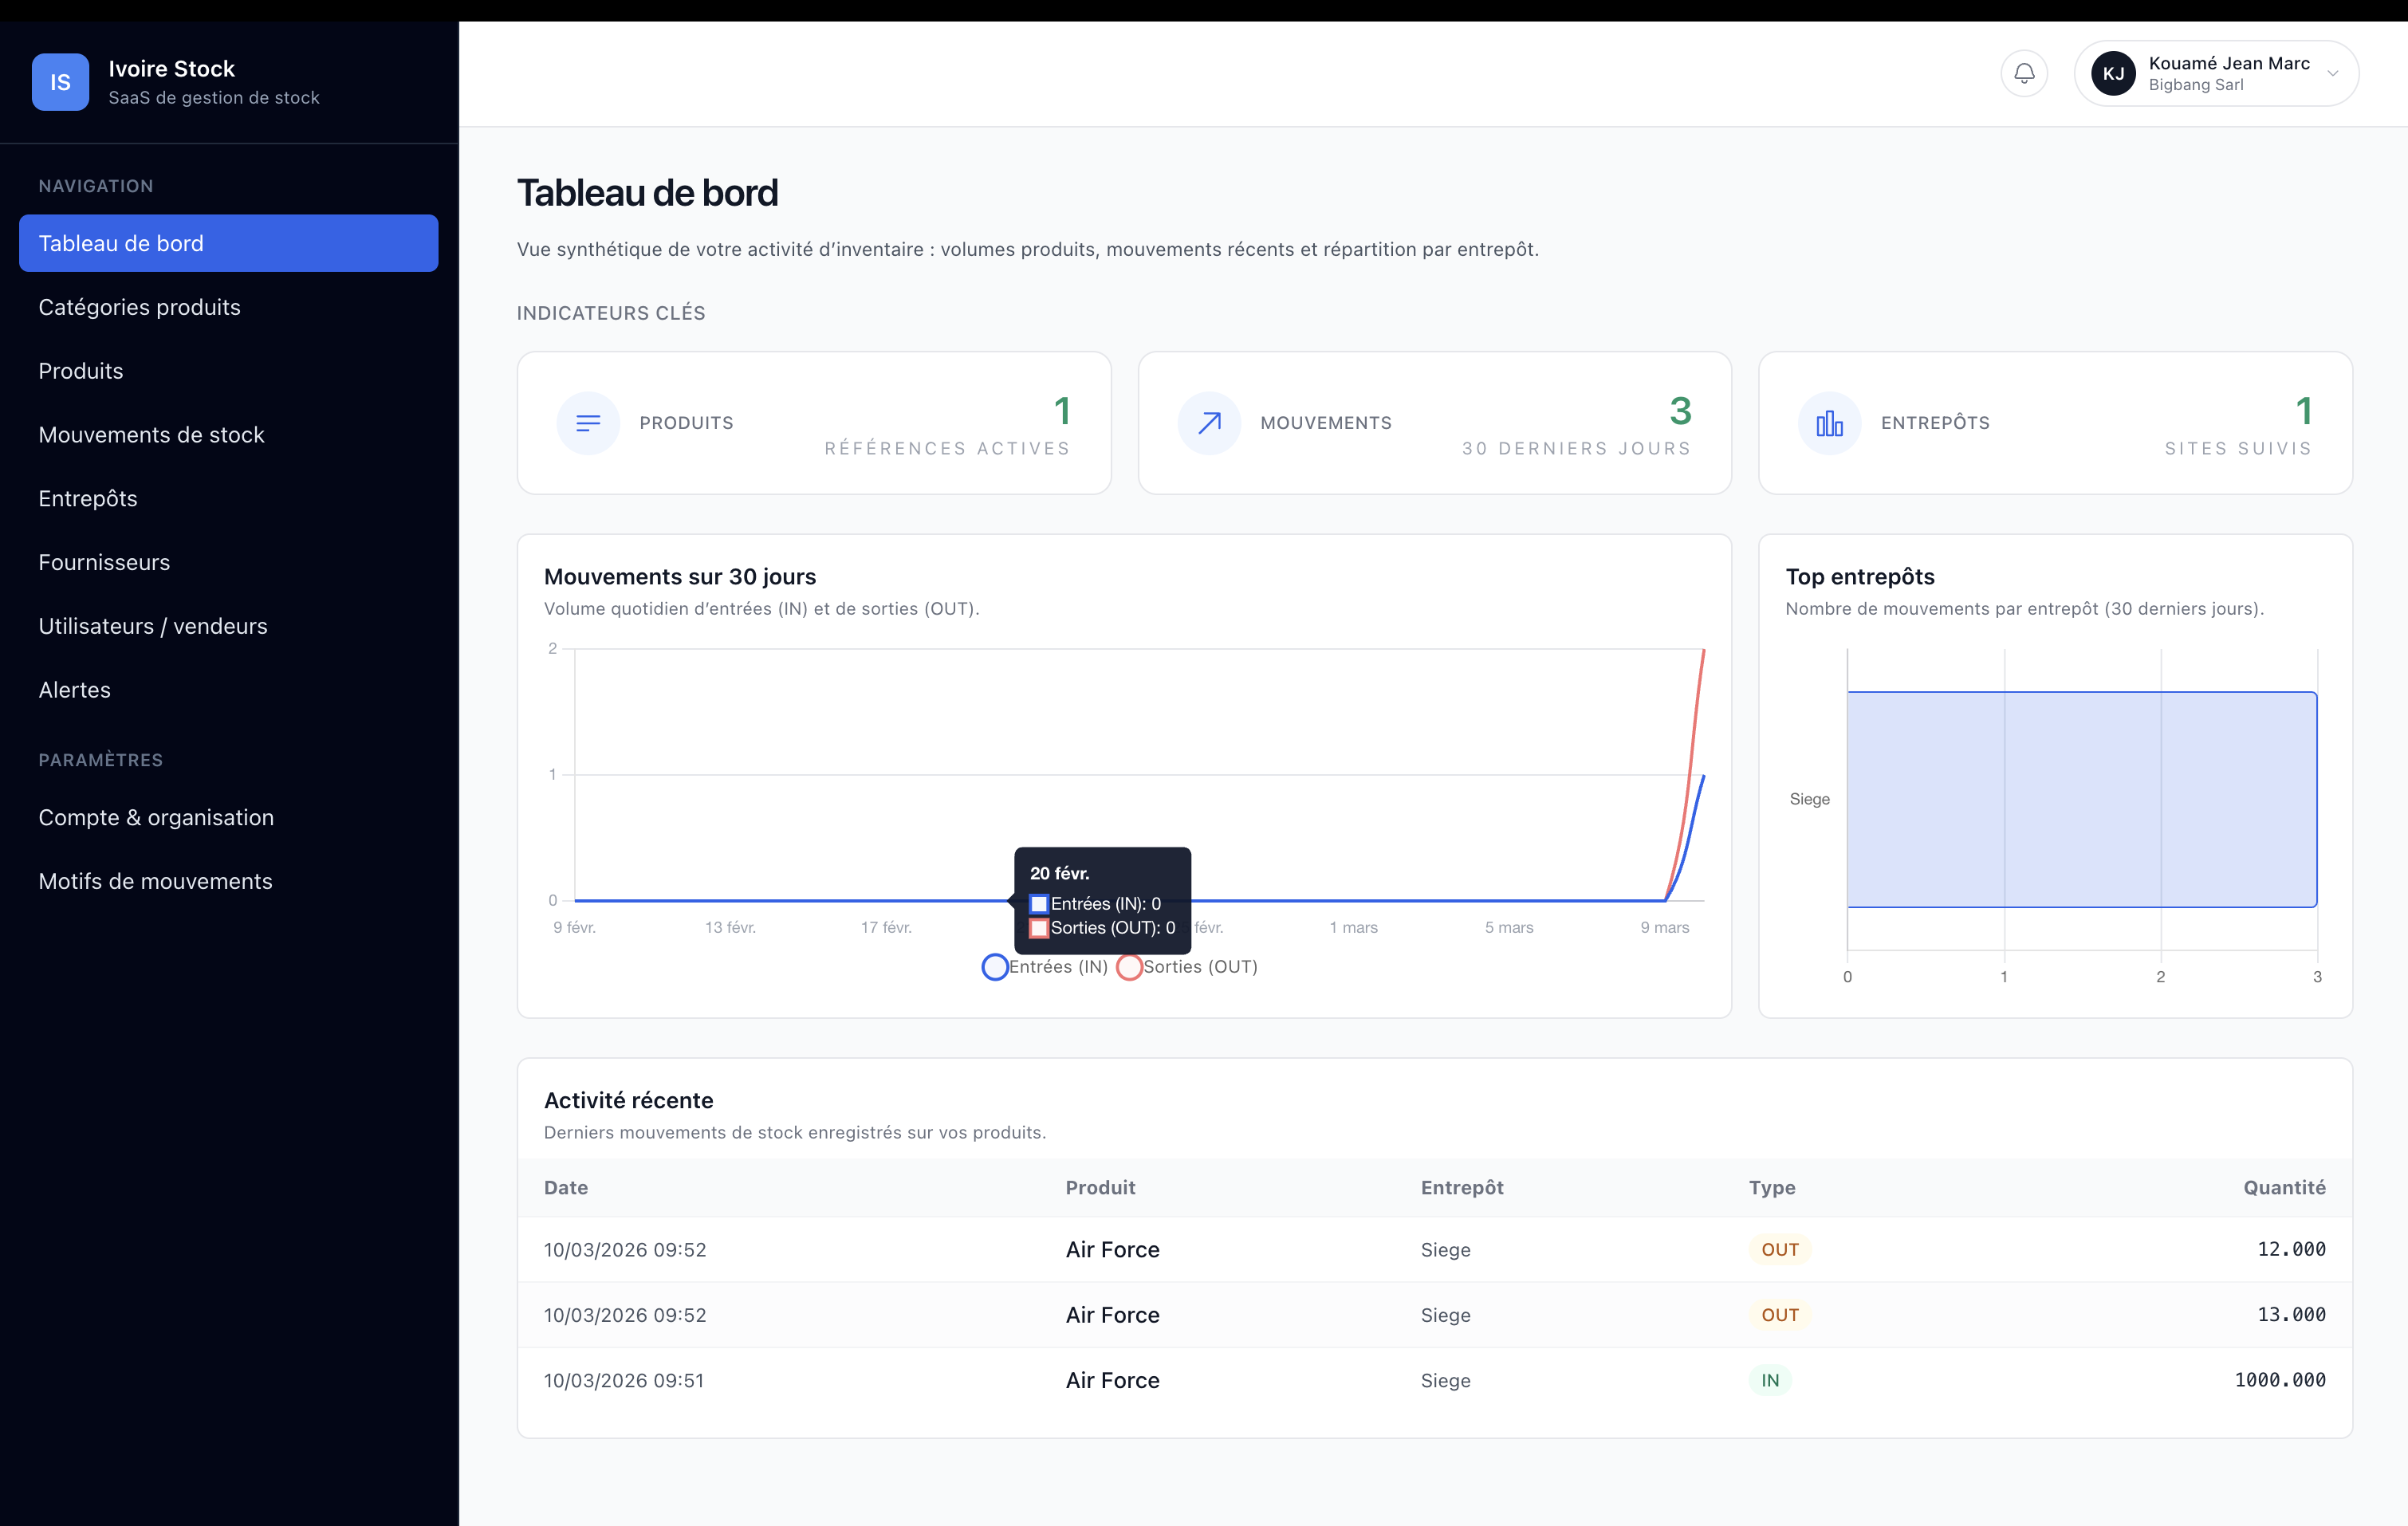Click the Mouvements card arrow icon
The image size is (2408, 1526).
click(x=1209, y=423)
